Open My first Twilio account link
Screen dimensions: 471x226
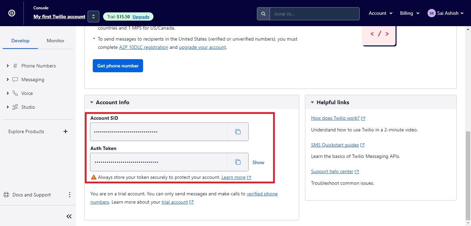point(59,17)
